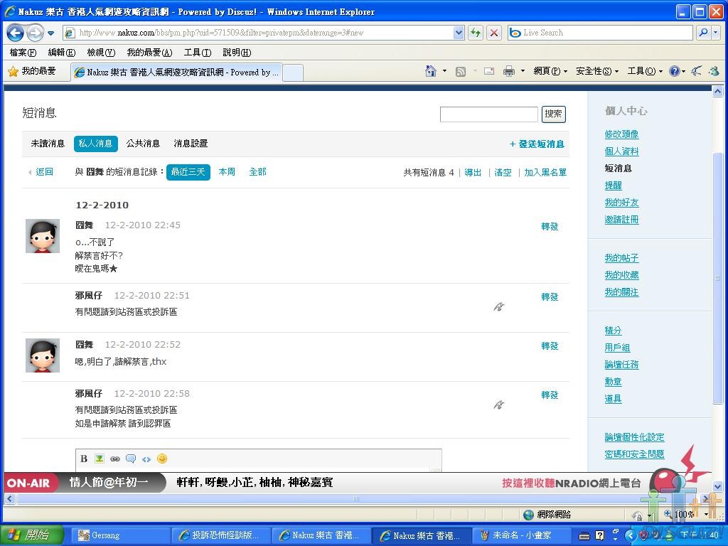Screen dimensions: 728x546
Task: Switch to the 公共消息 tab
Action: point(143,144)
